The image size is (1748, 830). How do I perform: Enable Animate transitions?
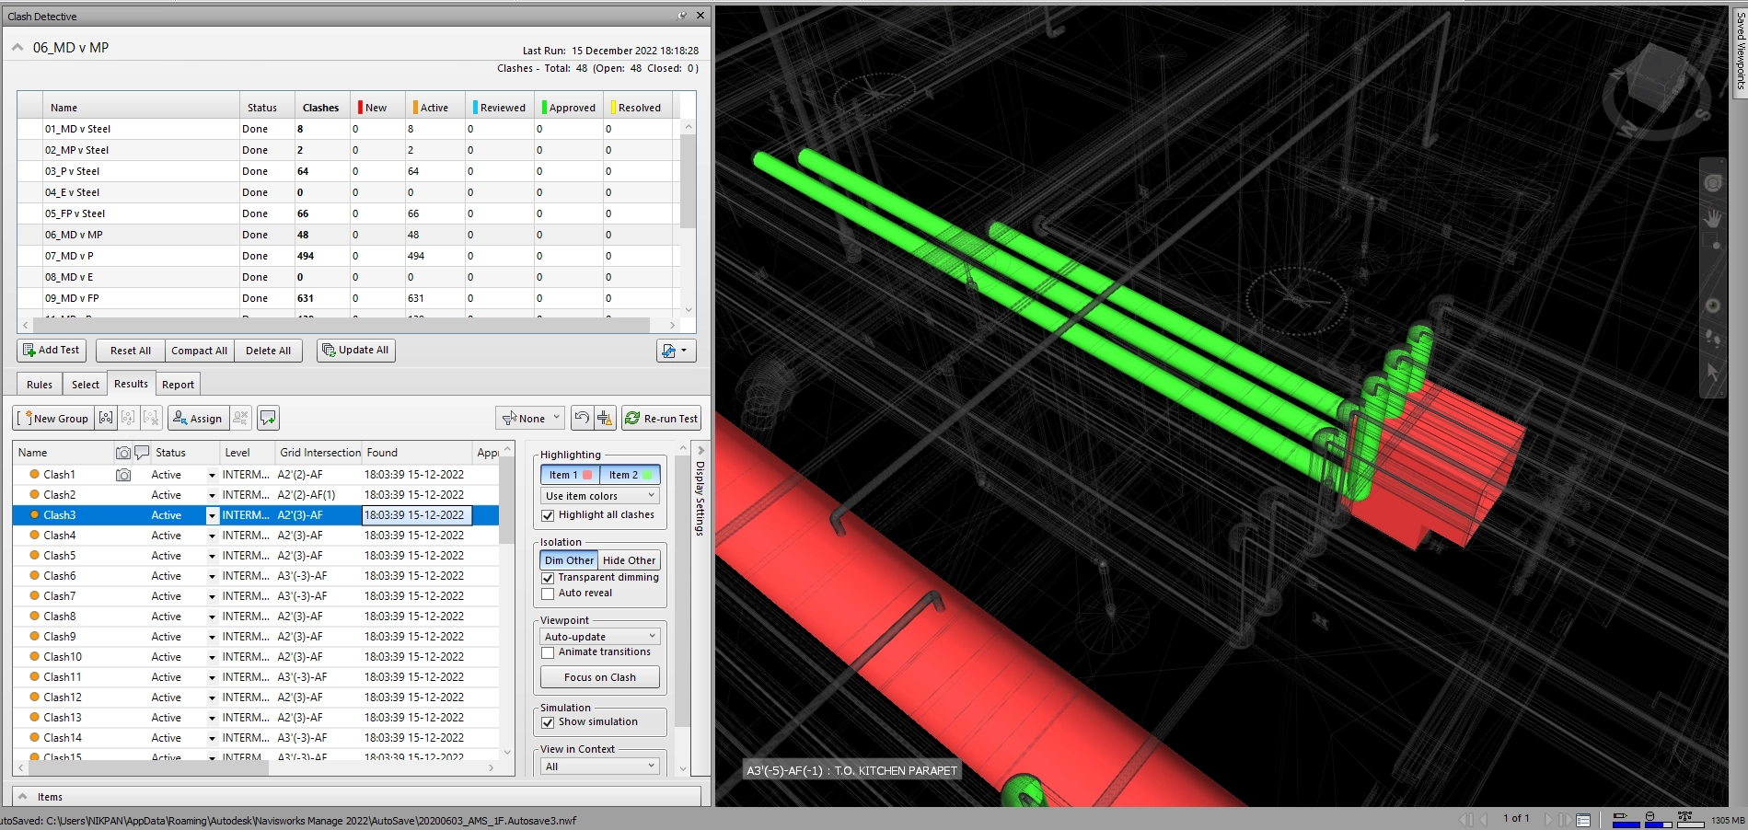(x=549, y=651)
